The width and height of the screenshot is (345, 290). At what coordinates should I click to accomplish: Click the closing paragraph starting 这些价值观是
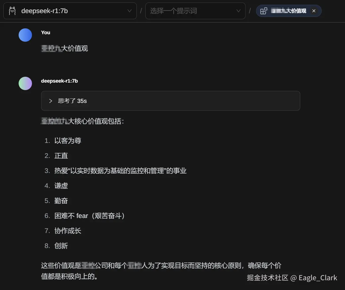tap(161, 271)
